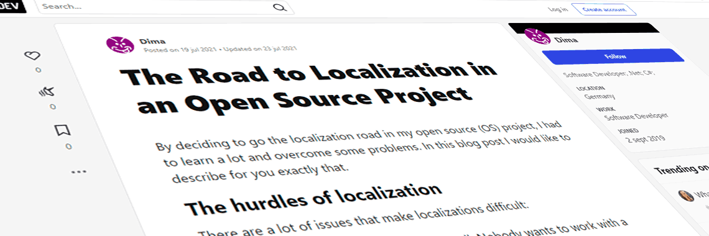
Task: Click Dima's avatar in sidebar card
Action: (x=537, y=36)
